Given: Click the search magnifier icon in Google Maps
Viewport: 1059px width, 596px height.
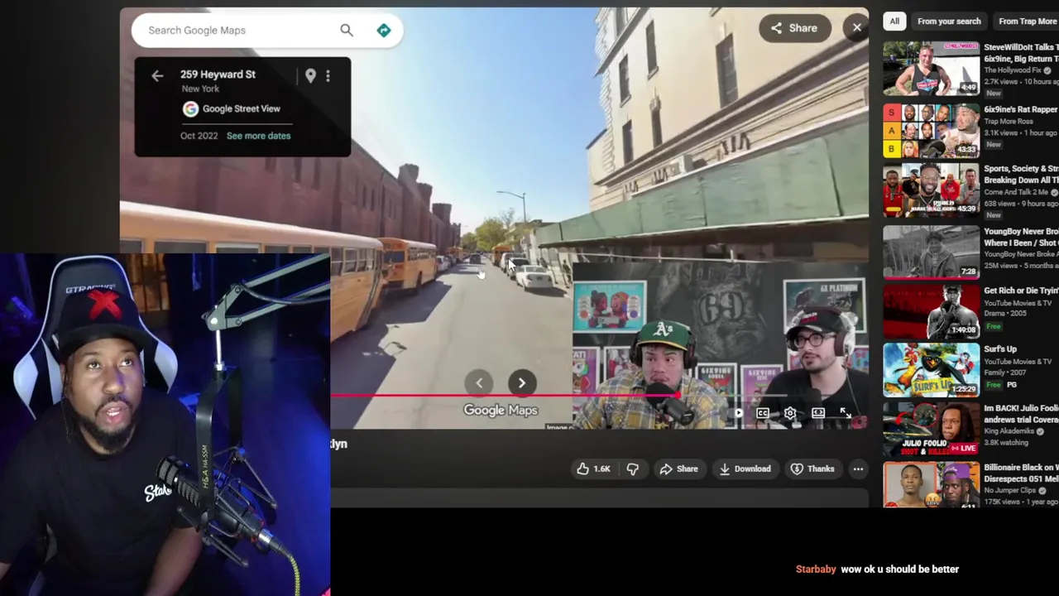Looking at the screenshot, I should (347, 31).
